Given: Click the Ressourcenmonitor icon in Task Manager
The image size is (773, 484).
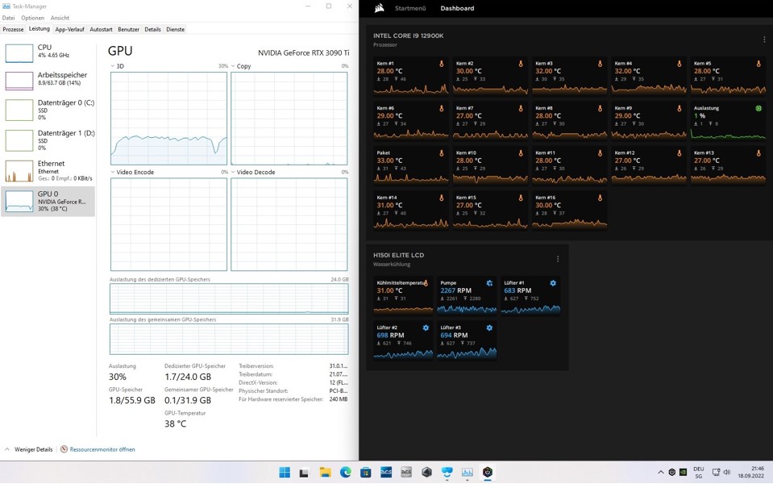Looking at the screenshot, I should [x=64, y=449].
